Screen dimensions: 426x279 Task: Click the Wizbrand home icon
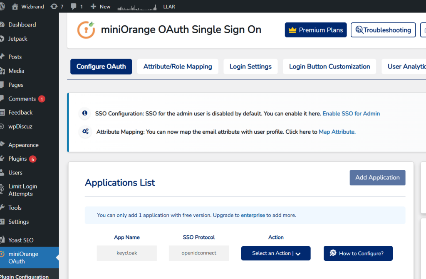point(15,7)
